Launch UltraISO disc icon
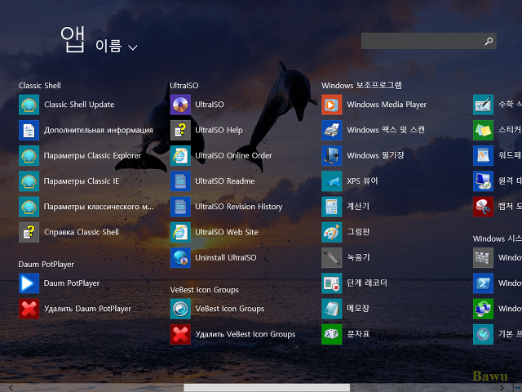 pos(180,105)
